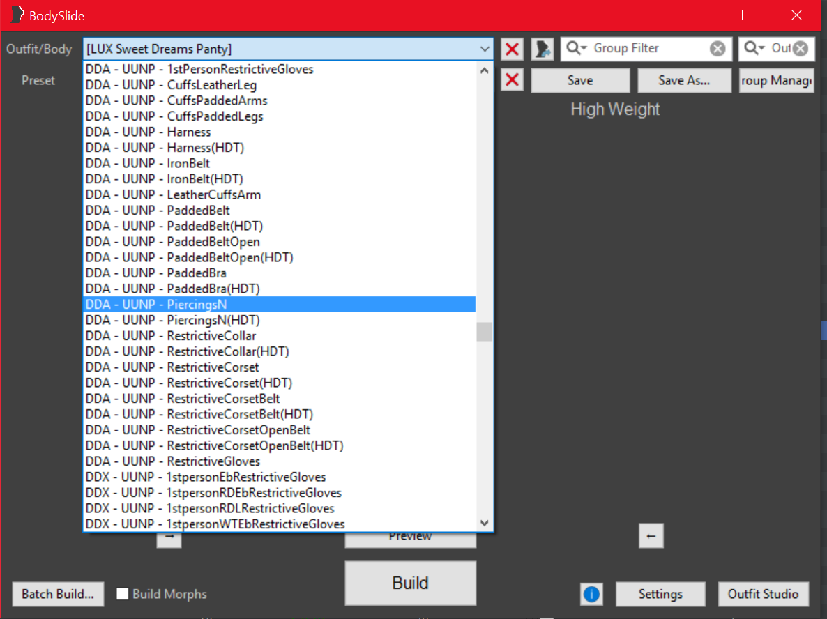Open the Group Filter search magnifier menu
Image resolution: width=827 pixels, height=619 pixels.
tap(577, 49)
